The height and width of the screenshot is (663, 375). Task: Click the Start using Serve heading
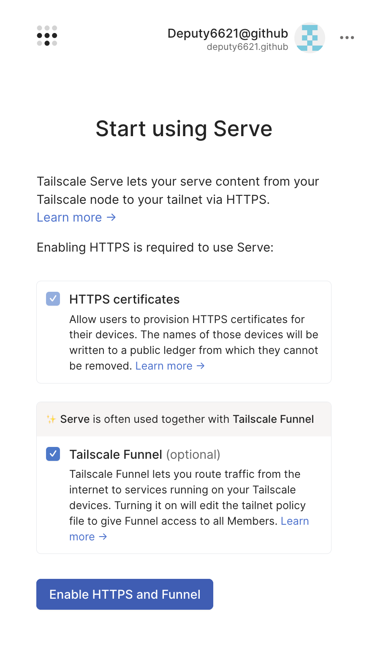coord(184,129)
